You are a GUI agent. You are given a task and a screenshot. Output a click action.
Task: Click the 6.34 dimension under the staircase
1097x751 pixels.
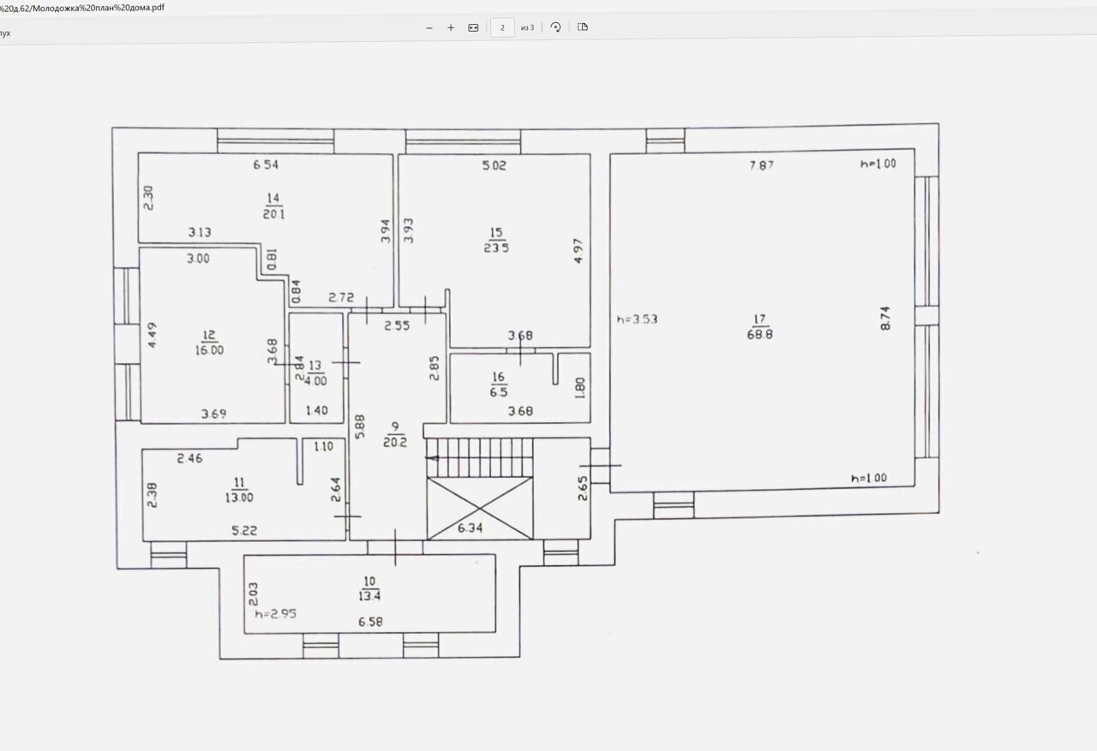[471, 528]
